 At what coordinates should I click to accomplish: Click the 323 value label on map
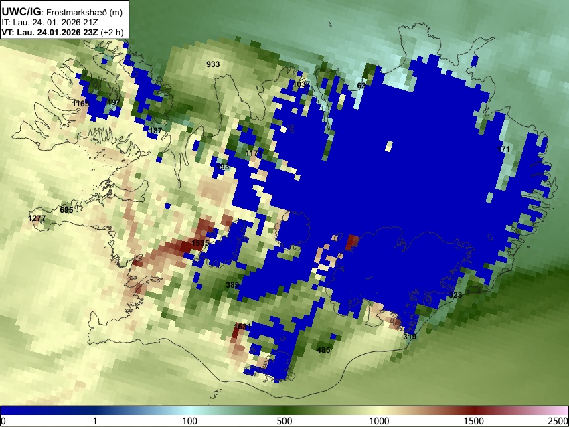(x=455, y=295)
